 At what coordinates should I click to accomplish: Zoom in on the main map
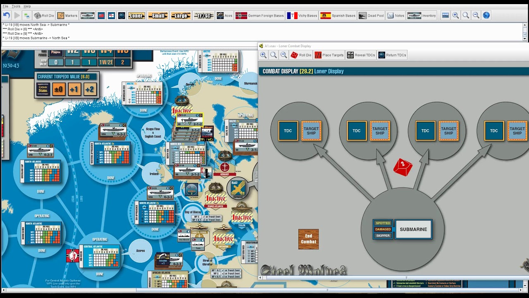pyautogui.click(x=455, y=16)
